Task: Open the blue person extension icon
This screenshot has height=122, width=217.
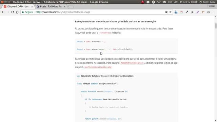Action: [176, 12]
